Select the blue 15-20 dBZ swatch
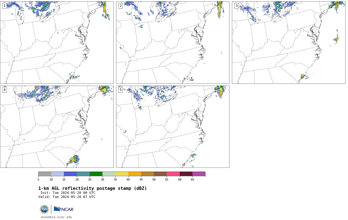Screen dimensions: 348x220 click(70, 174)
